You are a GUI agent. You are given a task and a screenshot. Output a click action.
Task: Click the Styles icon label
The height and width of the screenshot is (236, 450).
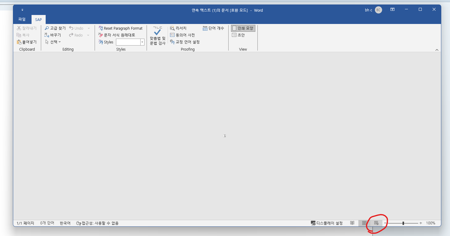(106, 42)
